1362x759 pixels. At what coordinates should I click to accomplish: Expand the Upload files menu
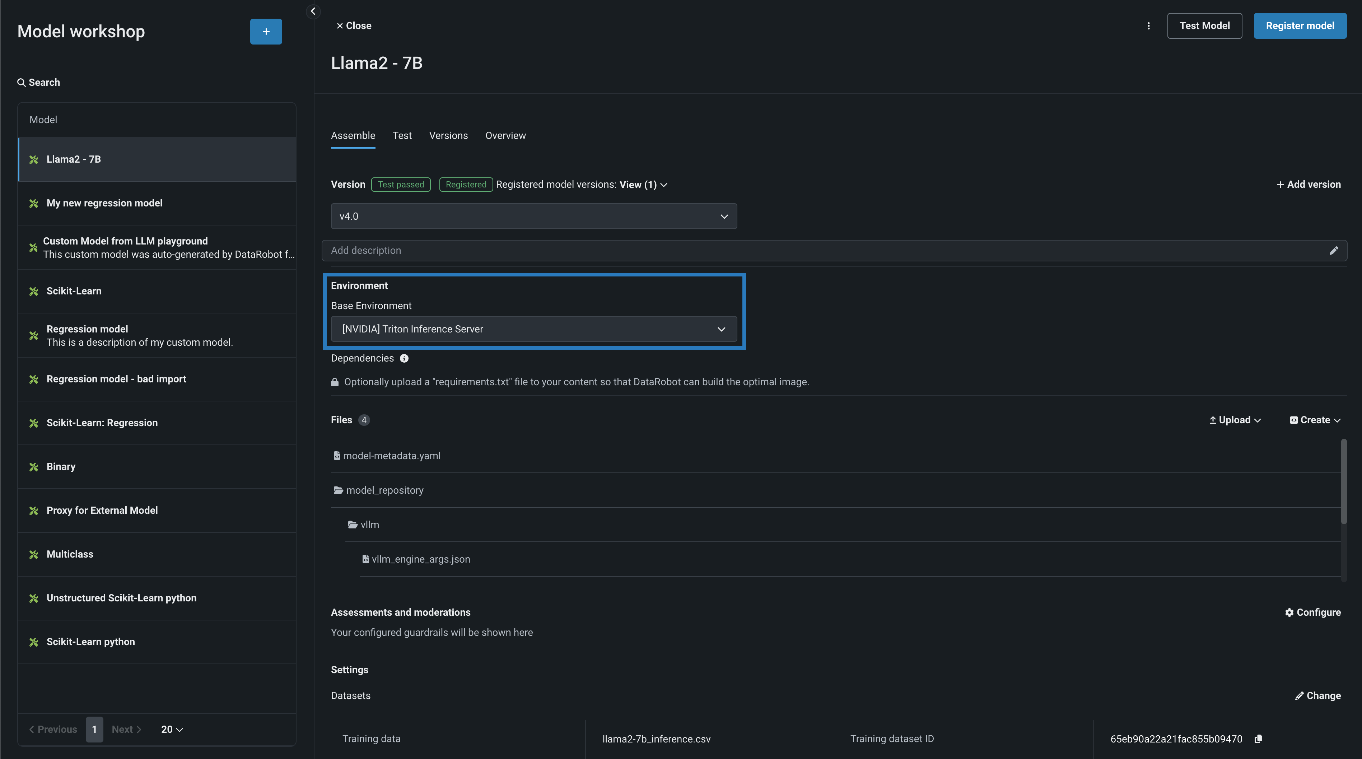(1235, 420)
